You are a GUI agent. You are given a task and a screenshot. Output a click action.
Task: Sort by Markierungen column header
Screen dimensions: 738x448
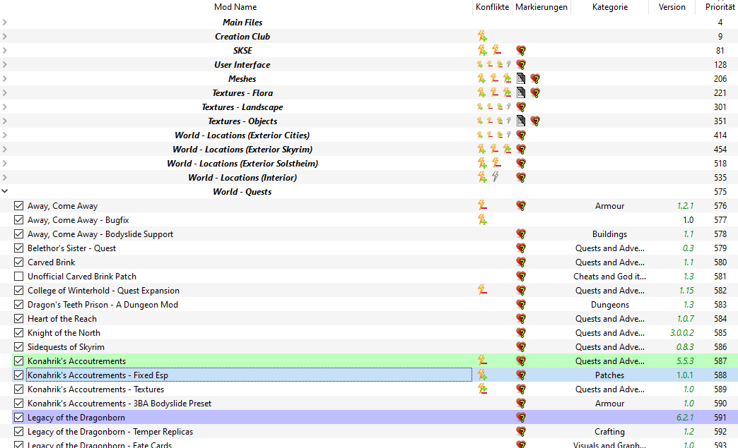coord(541,7)
